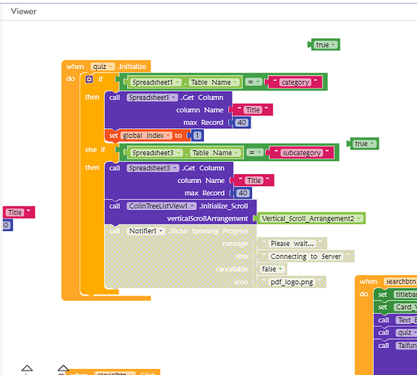Screen dimensions: 417x375
Task: Edit the max Record number 40 under Spreadsheet1
Action: point(241,122)
